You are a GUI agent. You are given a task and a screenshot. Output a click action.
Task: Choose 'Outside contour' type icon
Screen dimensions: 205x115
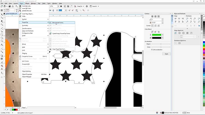(x=159, y=16)
